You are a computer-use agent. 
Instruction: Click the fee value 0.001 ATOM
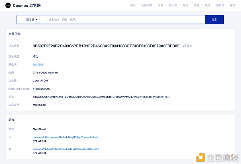click(x=41, y=81)
